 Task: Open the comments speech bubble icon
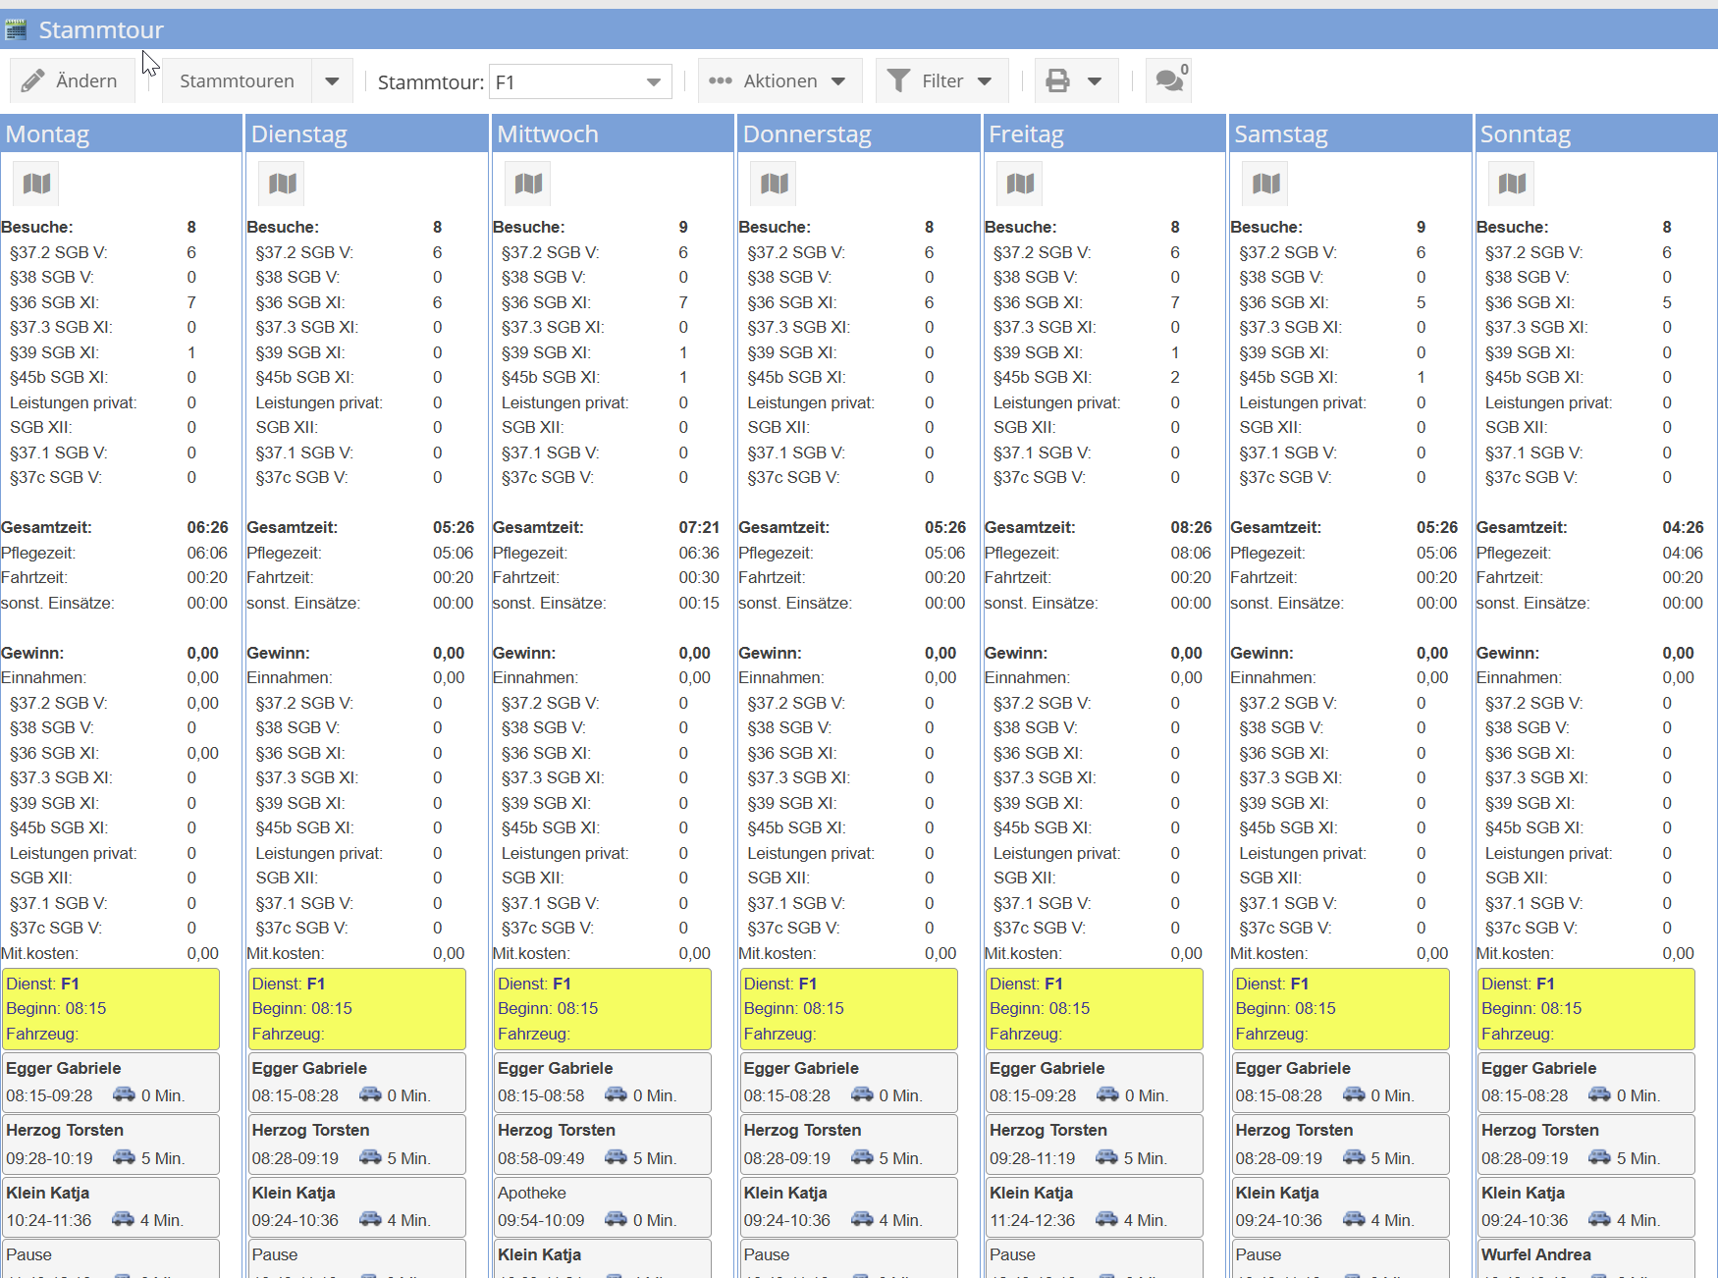[x=1169, y=80]
